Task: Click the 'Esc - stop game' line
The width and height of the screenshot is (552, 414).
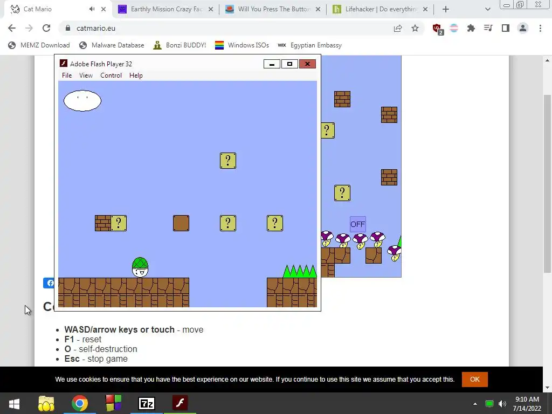Action: (96, 358)
